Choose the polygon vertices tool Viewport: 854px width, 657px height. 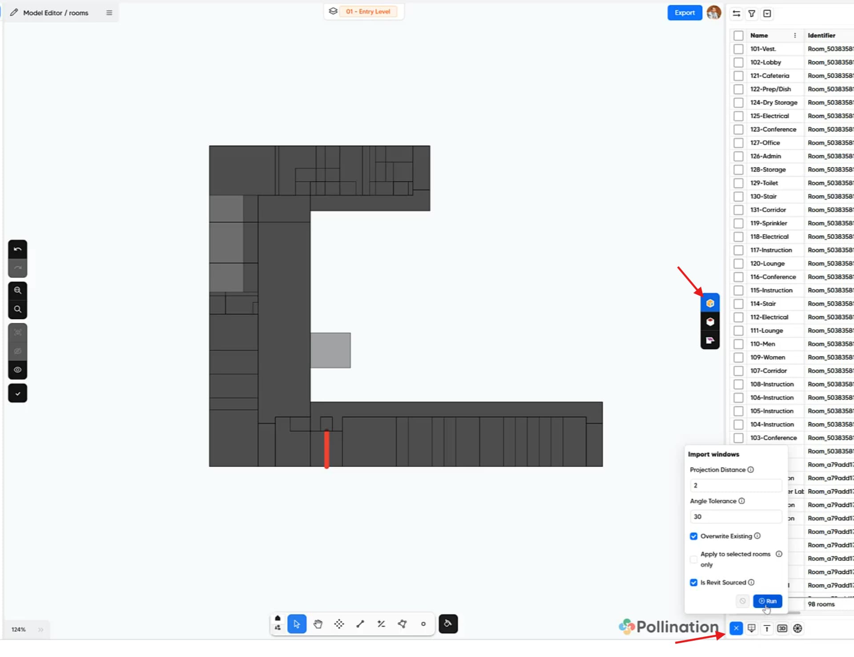point(402,624)
